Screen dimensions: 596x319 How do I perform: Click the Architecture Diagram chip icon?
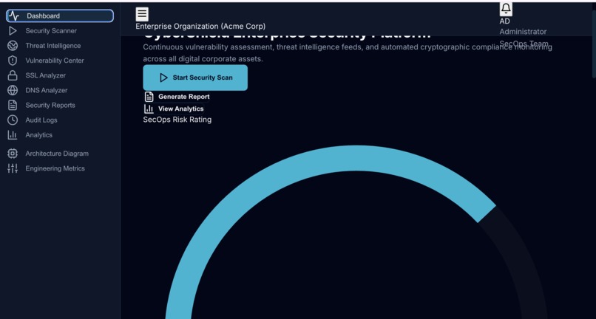(x=13, y=154)
